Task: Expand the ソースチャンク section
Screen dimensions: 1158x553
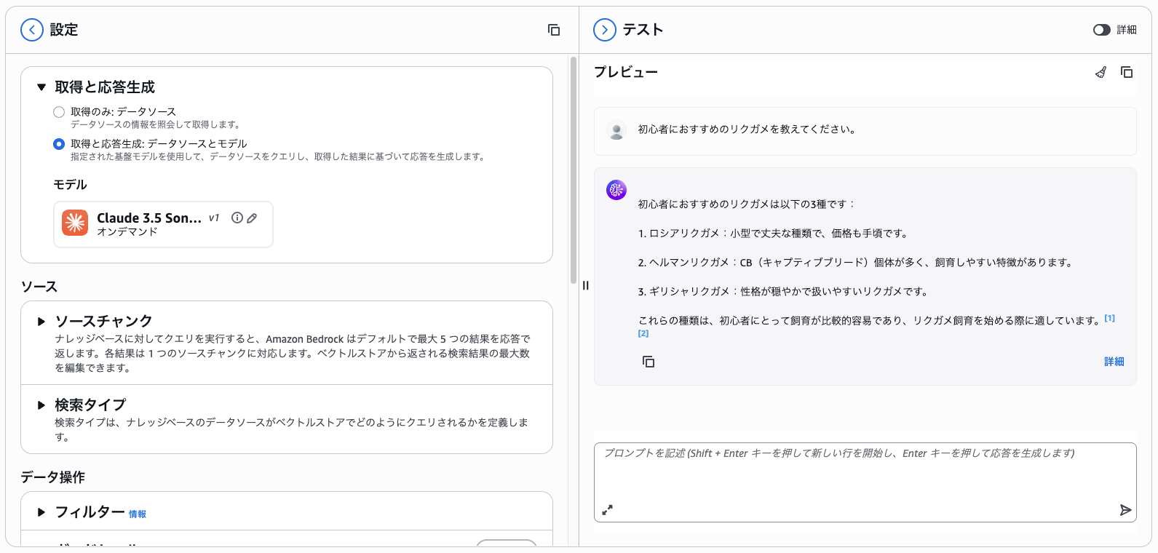Action: click(41, 322)
